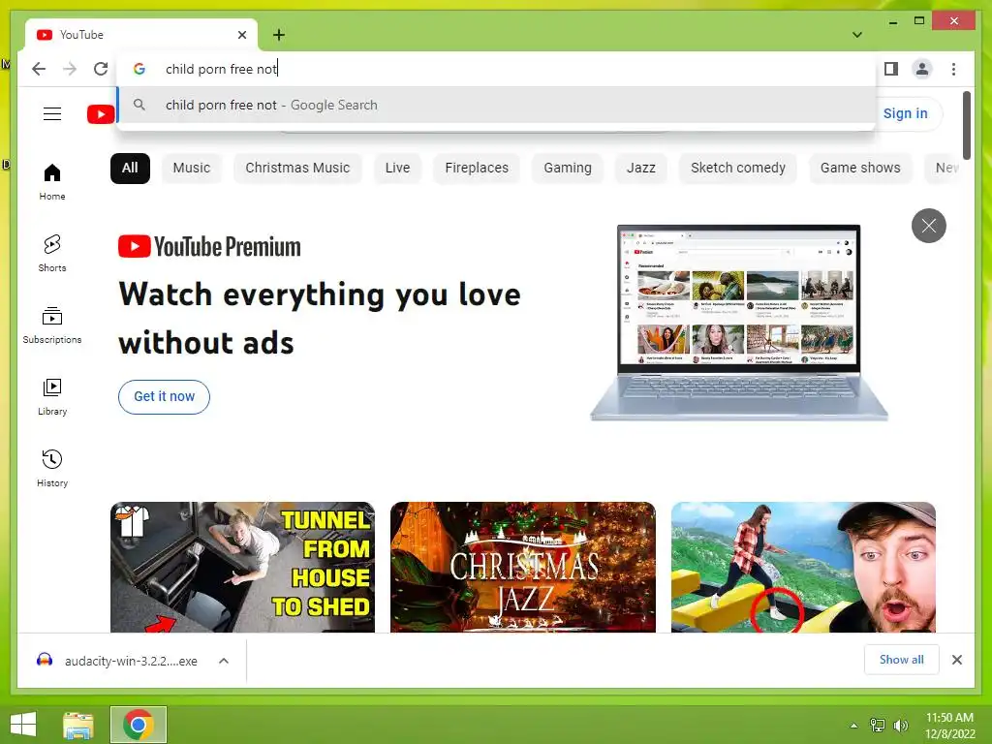The height and width of the screenshot is (744, 992).
Task: Go to Home in the YouTube sidebar
Action: [x=52, y=182]
